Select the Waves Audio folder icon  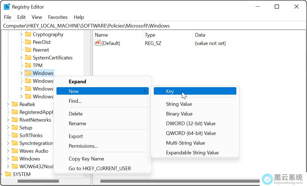point(14,151)
